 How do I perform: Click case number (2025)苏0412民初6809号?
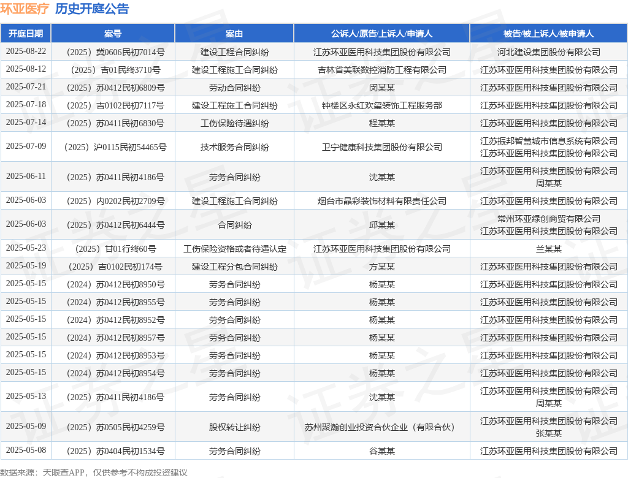[115, 88]
